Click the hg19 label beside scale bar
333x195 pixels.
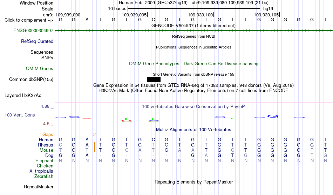point(268,9)
